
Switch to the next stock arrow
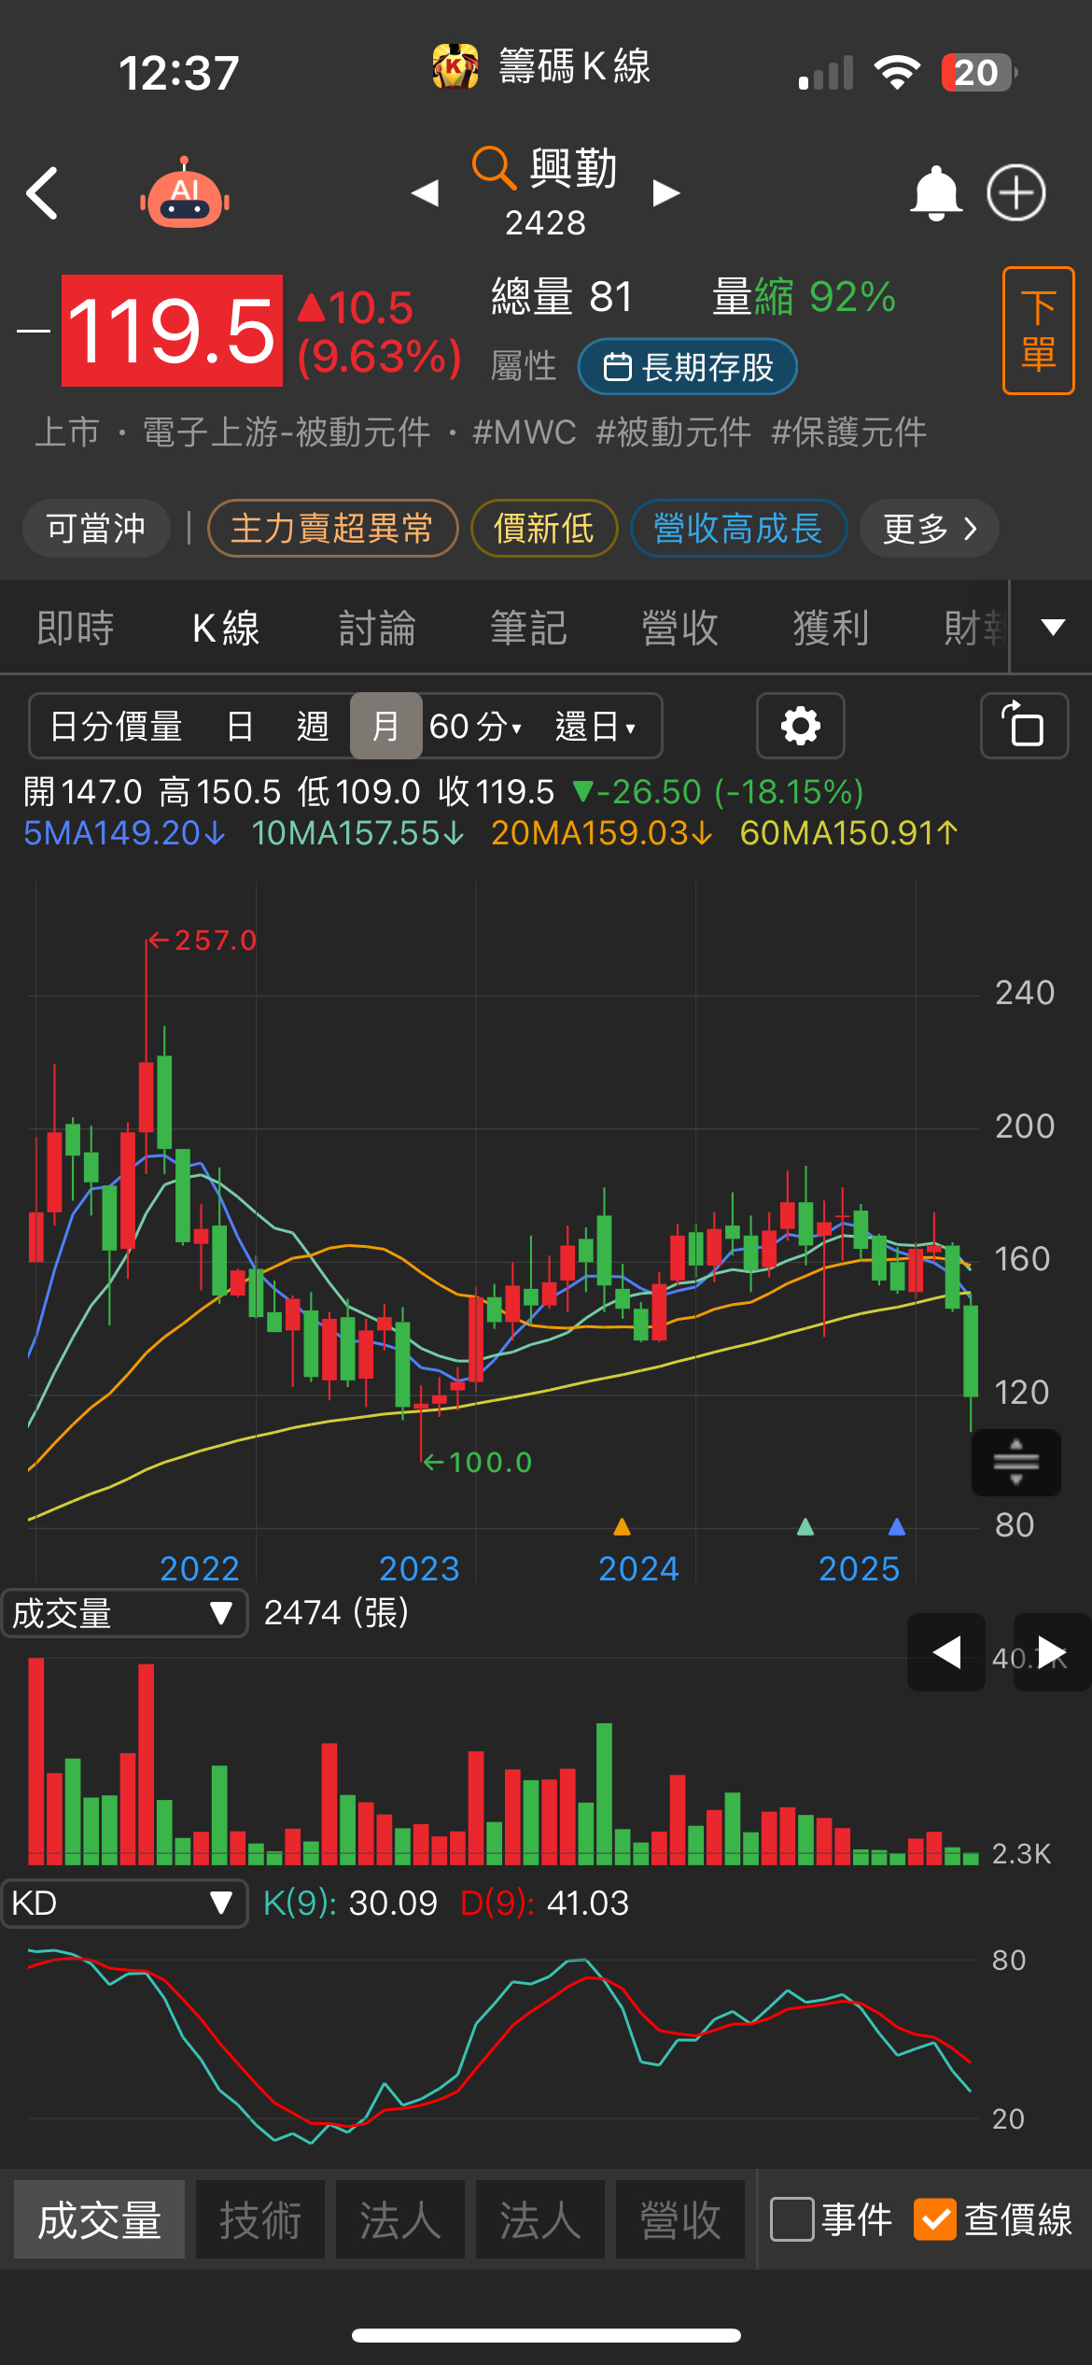[666, 193]
